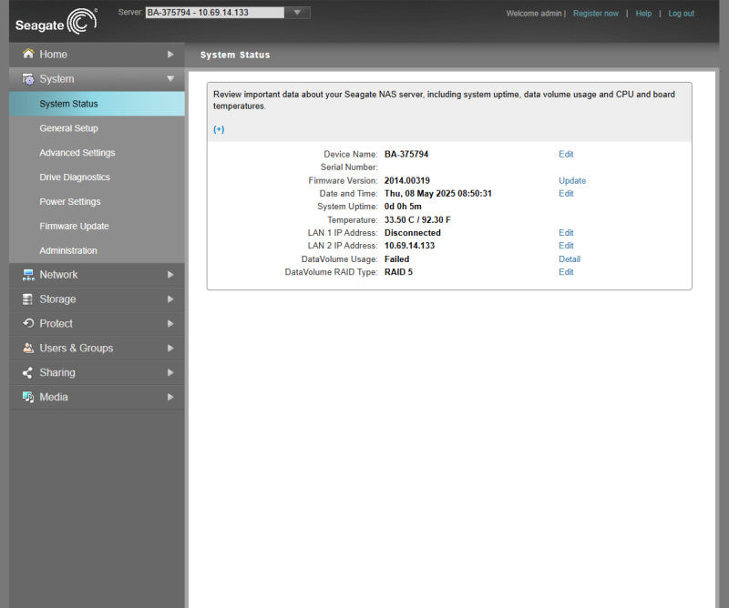Expand the Media menu arrow
The width and height of the screenshot is (729, 608).
170,397
